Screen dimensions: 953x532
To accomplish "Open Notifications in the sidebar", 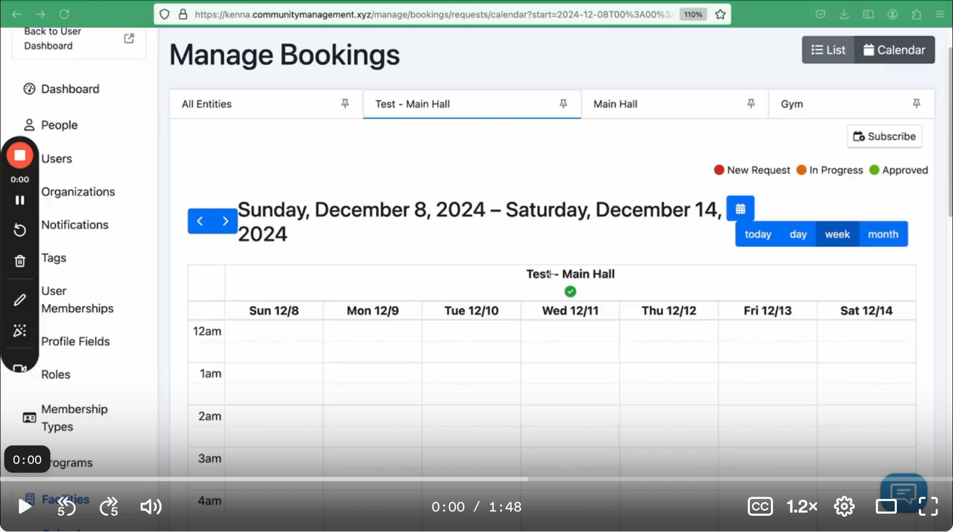I will [x=75, y=225].
